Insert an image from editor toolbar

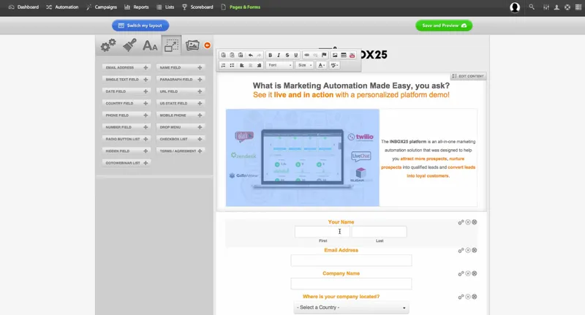[335, 55]
